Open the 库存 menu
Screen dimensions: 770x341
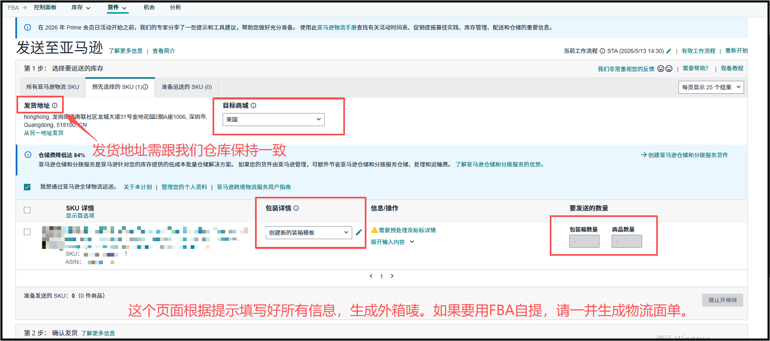click(x=81, y=7)
